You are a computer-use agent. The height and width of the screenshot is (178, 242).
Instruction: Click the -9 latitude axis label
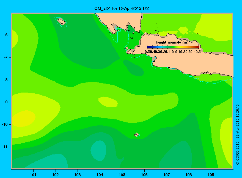pyautogui.click(x=6, y=102)
